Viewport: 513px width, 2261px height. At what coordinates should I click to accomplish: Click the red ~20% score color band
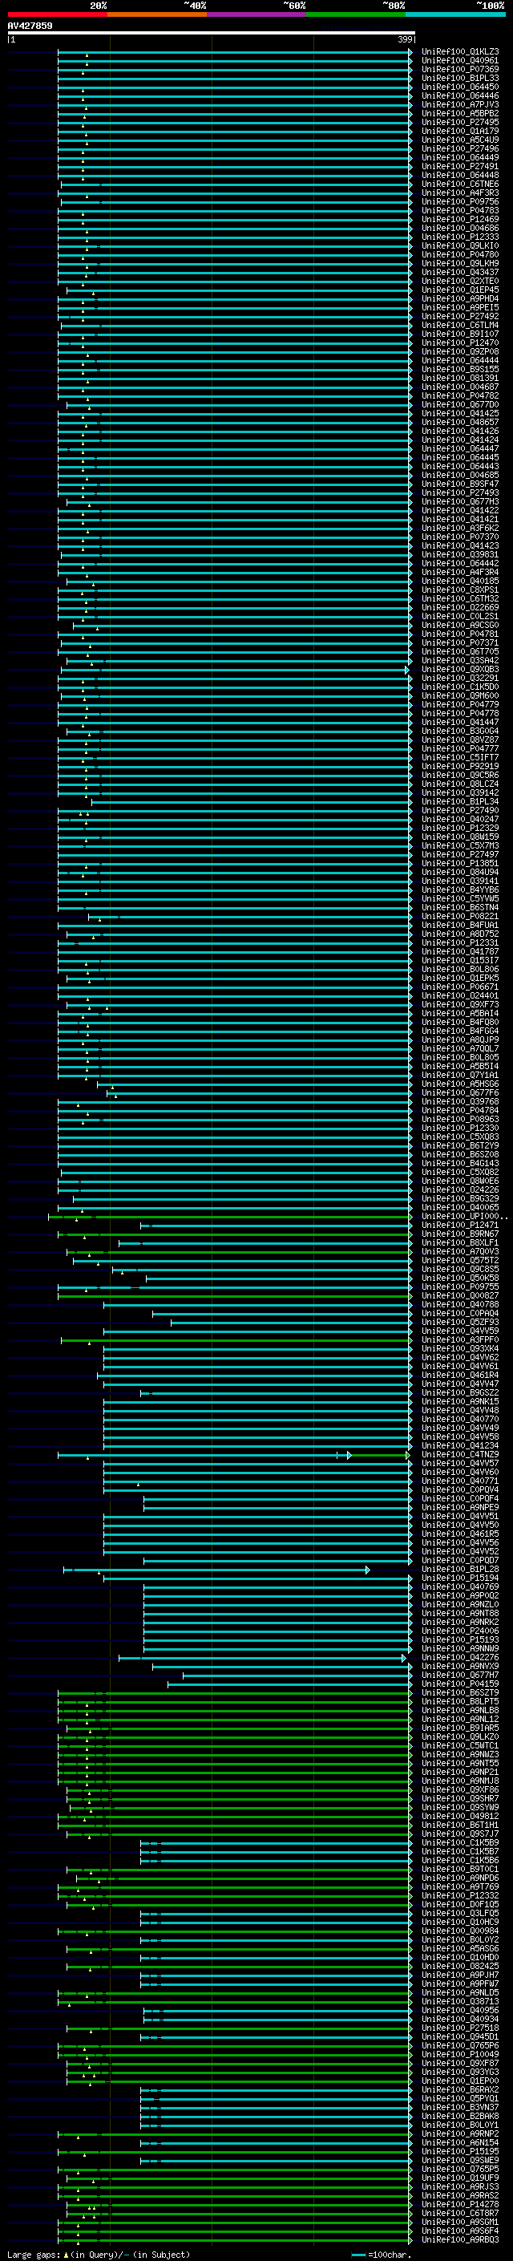57,14
